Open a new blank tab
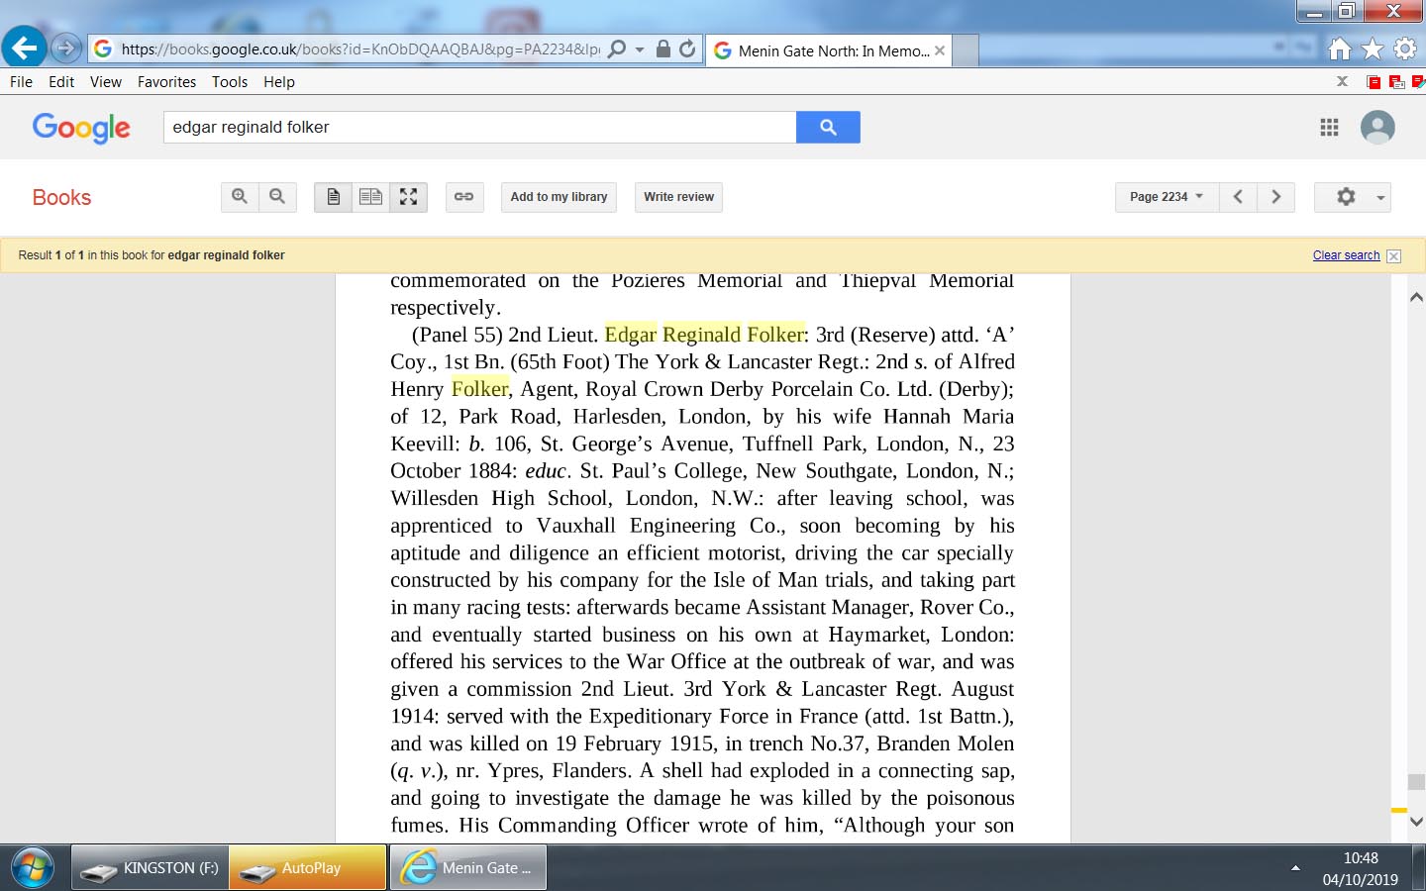Screen dimensions: 1426x891 966,50
